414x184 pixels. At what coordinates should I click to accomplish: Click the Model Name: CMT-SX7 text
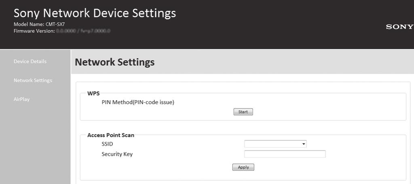click(39, 25)
